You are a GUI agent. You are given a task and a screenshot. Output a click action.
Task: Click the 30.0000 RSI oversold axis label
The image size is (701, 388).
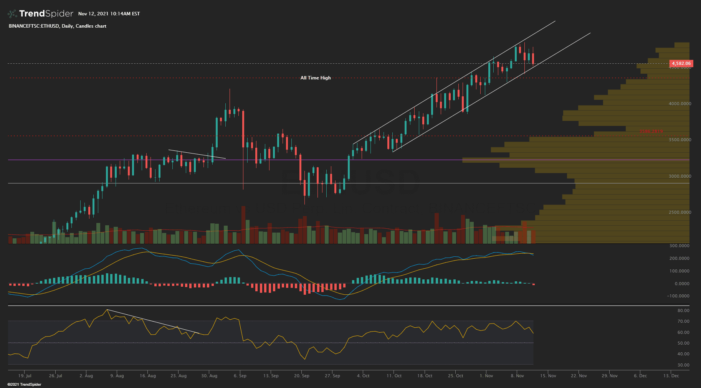pos(683,365)
